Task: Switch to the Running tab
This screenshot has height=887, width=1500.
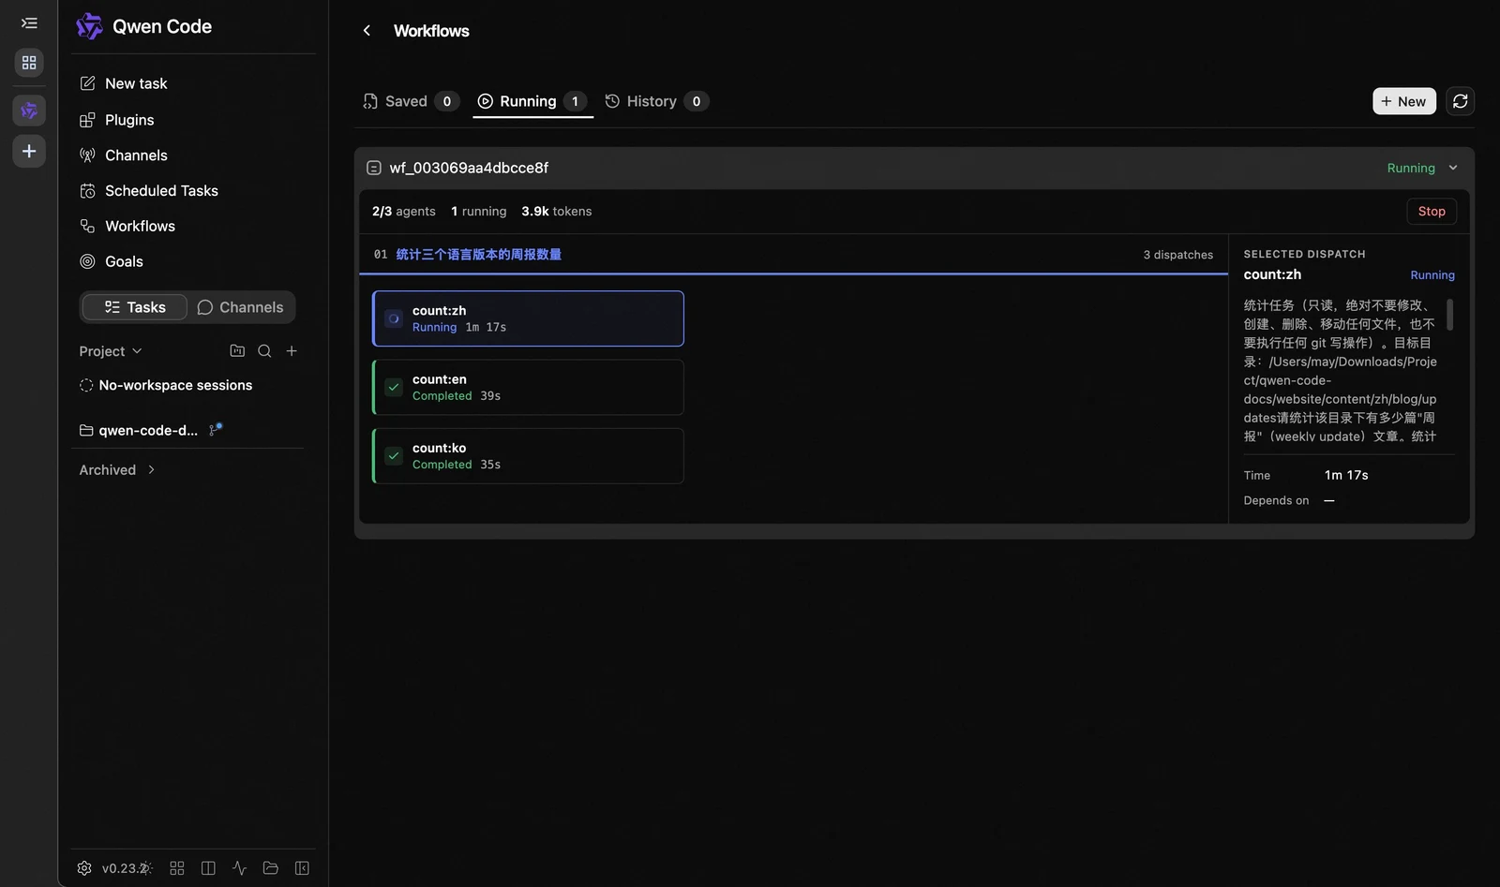Action: coord(532,101)
